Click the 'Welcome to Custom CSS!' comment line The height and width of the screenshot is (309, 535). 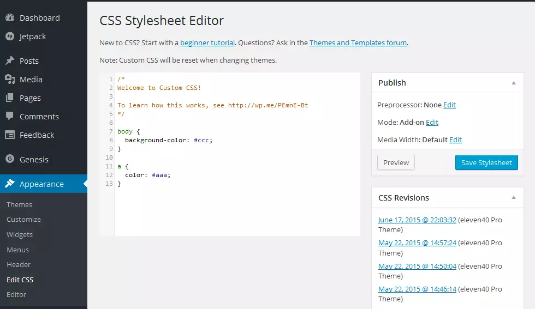point(159,88)
